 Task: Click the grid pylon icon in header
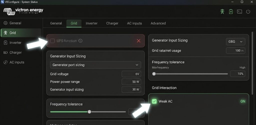coord(222,11)
